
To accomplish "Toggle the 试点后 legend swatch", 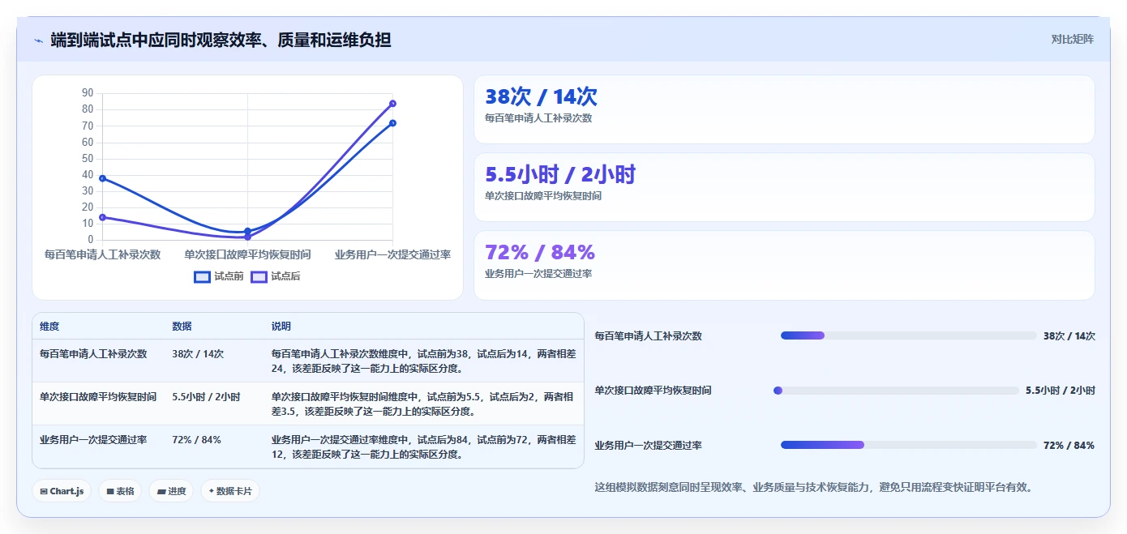I will point(259,277).
